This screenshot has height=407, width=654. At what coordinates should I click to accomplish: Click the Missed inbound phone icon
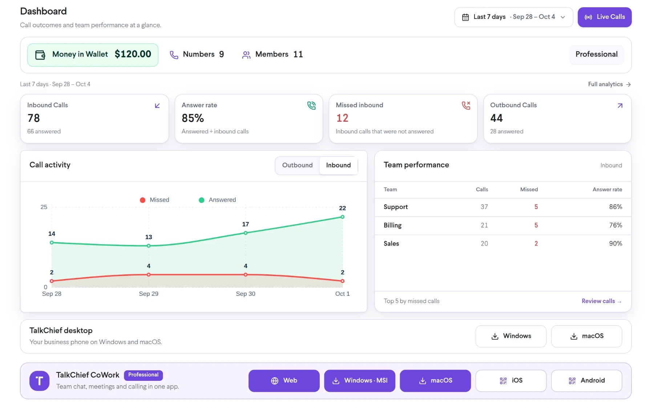(x=466, y=105)
